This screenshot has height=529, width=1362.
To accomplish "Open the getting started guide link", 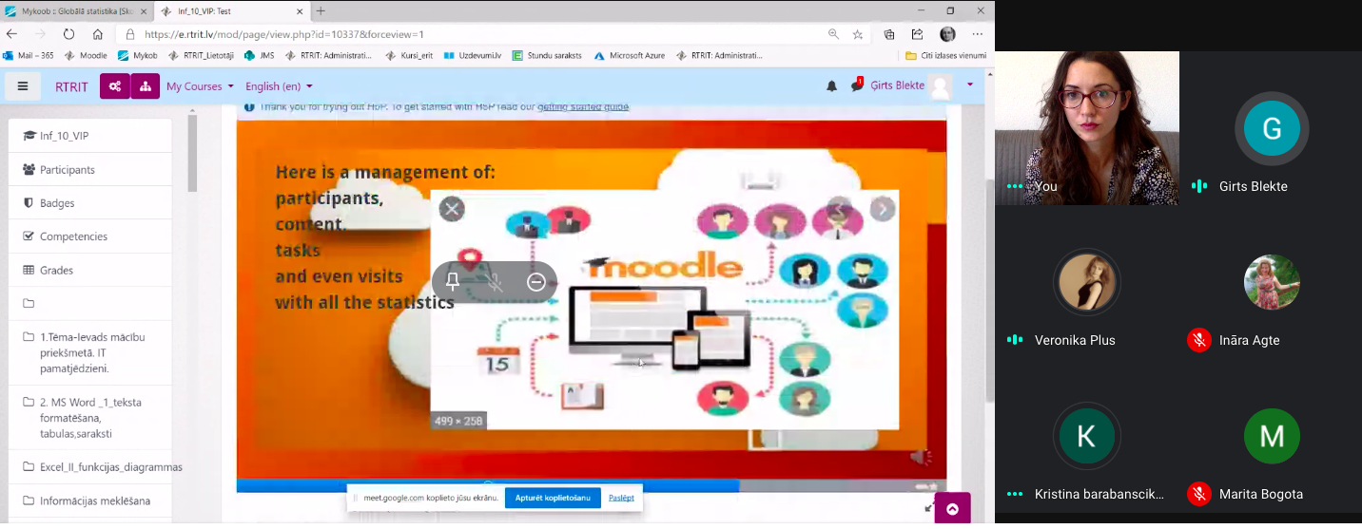I will pos(583,106).
